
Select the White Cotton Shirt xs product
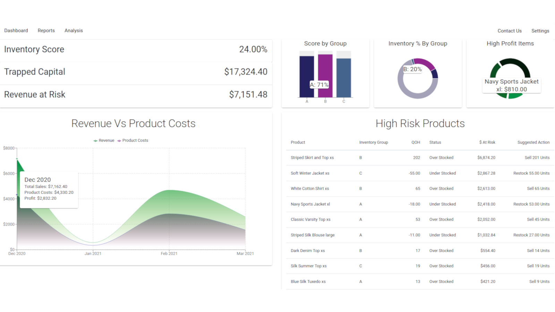click(310, 189)
